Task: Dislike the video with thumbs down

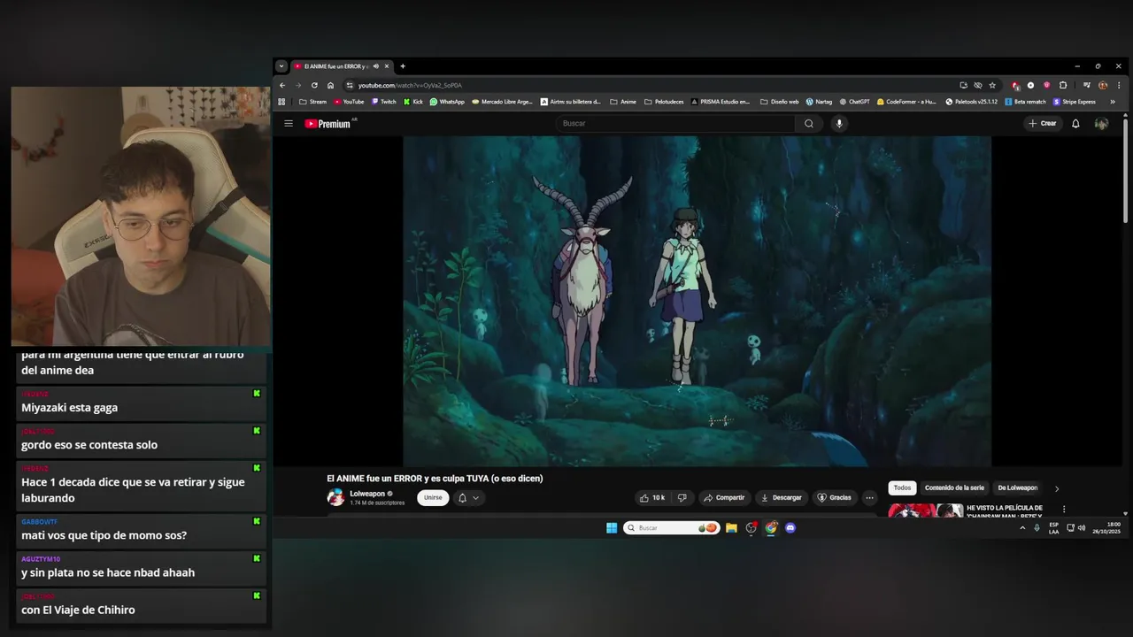Action: pyautogui.click(x=682, y=498)
